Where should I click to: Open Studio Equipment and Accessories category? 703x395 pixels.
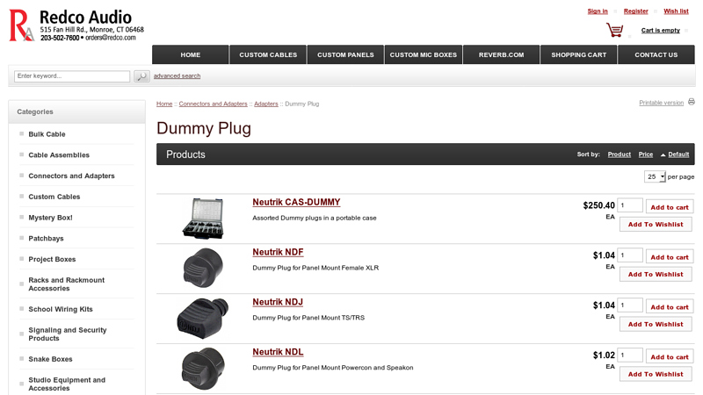[x=67, y=384]
